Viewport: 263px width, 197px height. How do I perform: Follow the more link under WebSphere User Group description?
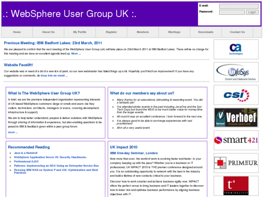[13, 132]
